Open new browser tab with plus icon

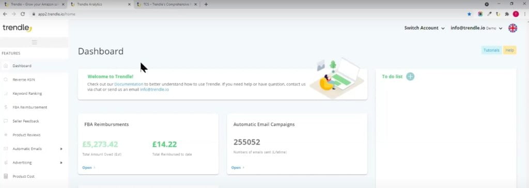[x=206, y=4]
